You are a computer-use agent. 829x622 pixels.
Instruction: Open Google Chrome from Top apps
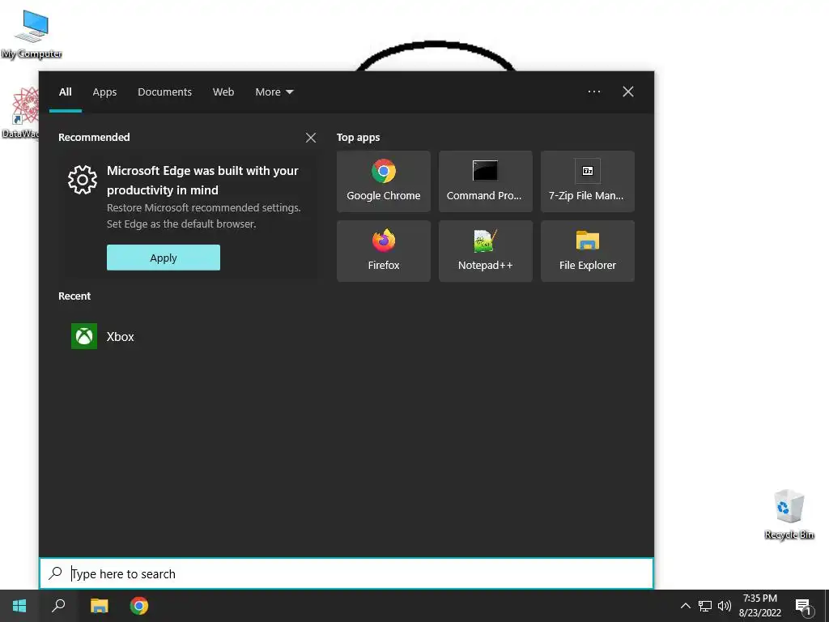click(x=383, y=181)
